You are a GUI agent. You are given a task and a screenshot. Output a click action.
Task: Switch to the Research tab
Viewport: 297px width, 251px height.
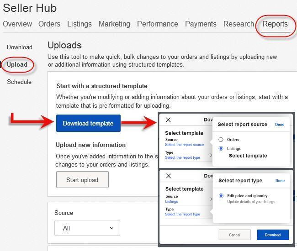pos(239,24)
